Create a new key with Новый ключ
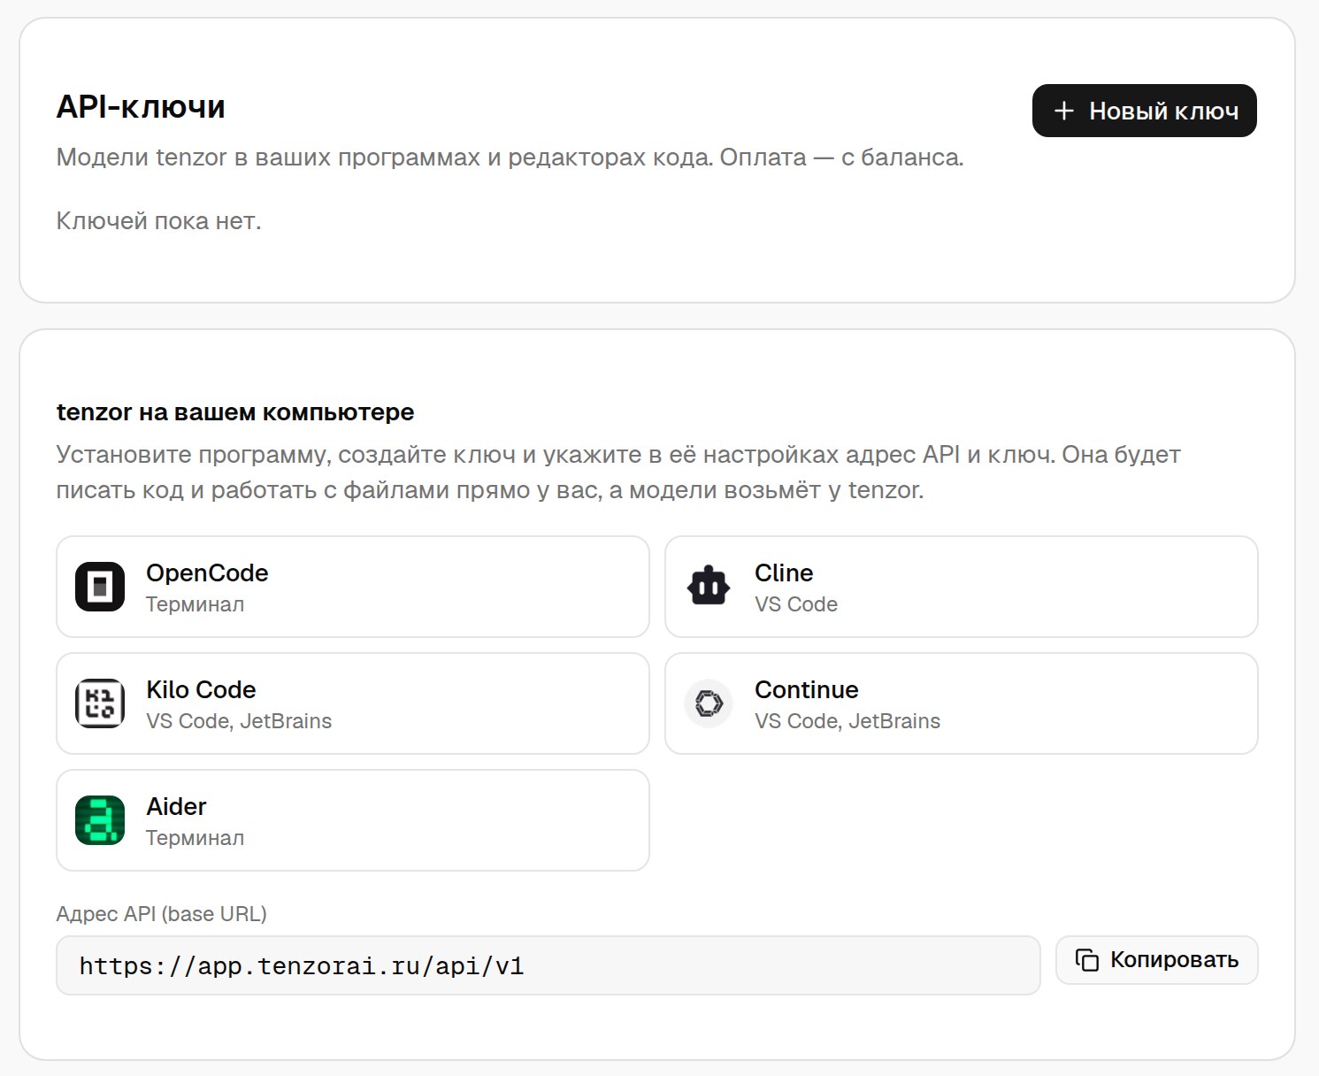Image resolution: width=1319 pixels, height=1076 pixels. point(1144,111)
